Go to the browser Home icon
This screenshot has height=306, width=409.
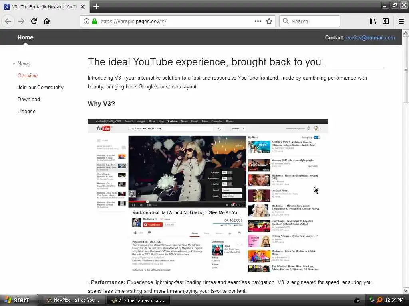(x=47, y=21)
